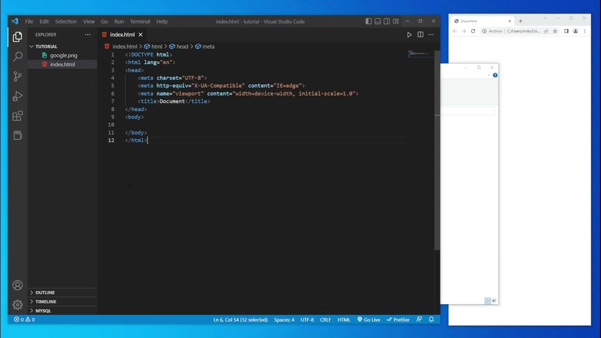Open the Run menu

[119, 22]
